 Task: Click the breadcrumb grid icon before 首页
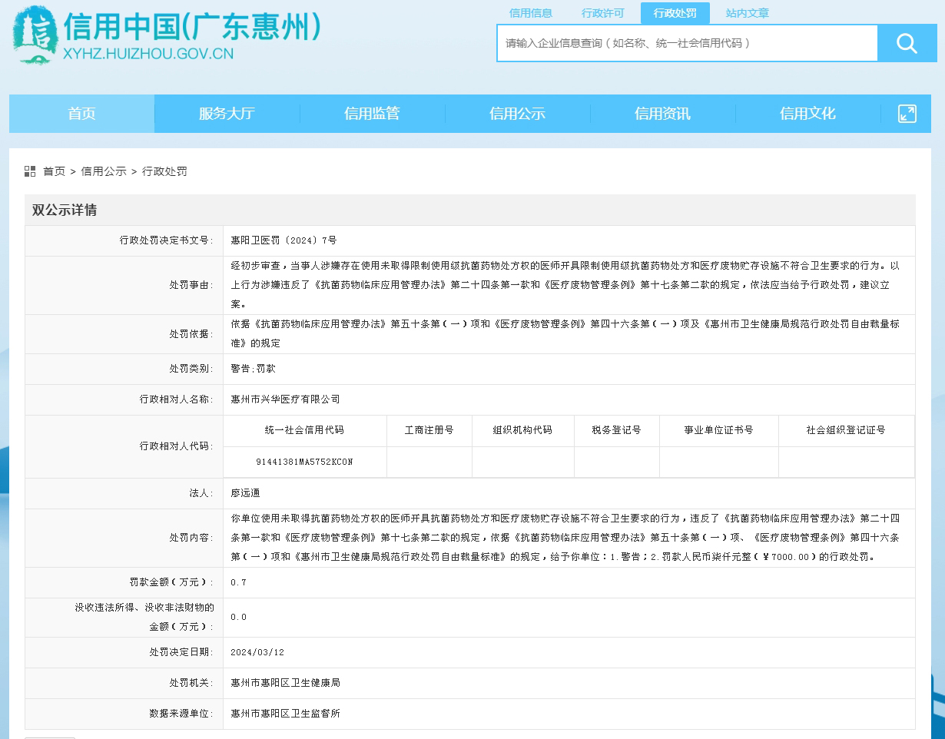tap(29, 171)
